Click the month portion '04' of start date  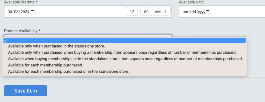pos(10,12)
